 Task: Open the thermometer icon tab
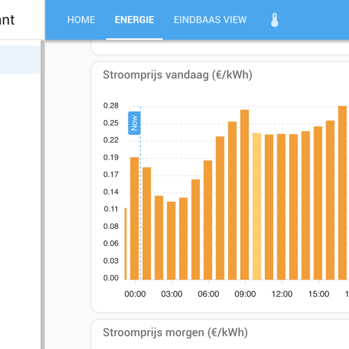click(274, 20)
